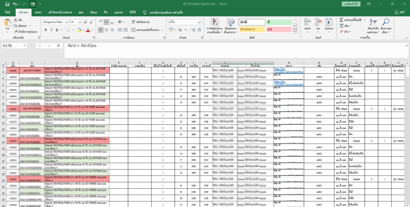Open the number format dropdown
Image resolution: width=410 pixels, height=207 pixels.
[199, 22]
